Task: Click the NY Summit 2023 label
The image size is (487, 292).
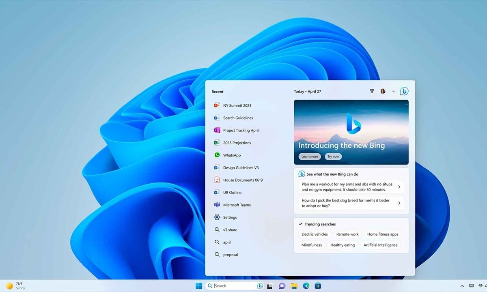Action: (x=237, y=105)
